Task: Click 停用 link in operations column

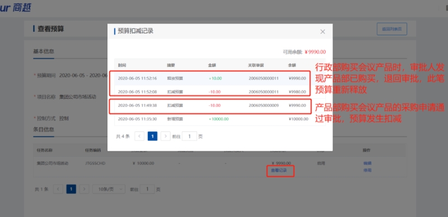Action: 367,170
